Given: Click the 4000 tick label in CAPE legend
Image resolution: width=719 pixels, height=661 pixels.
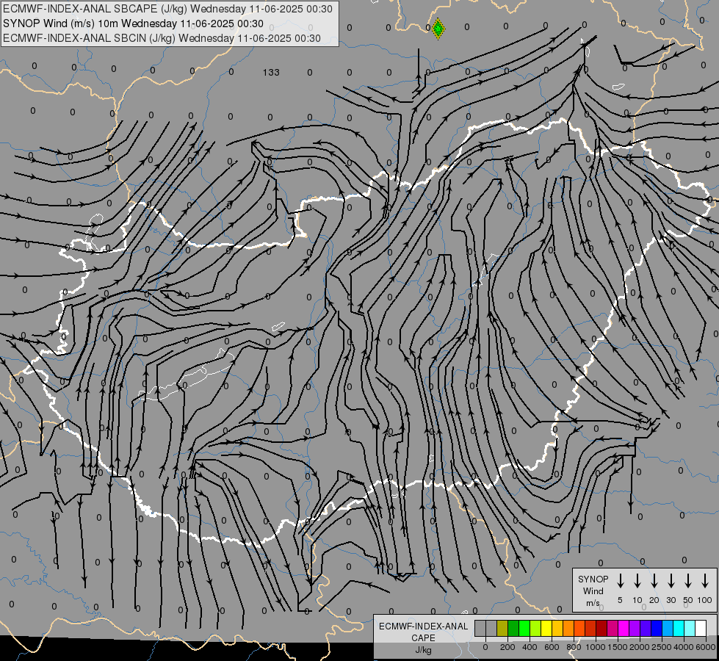Looking at the screenshot, I should coord(684,647).
